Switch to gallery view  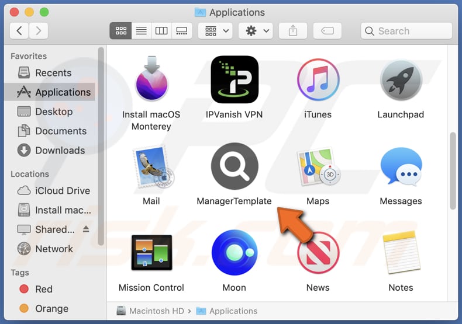[x=181, y=30]
